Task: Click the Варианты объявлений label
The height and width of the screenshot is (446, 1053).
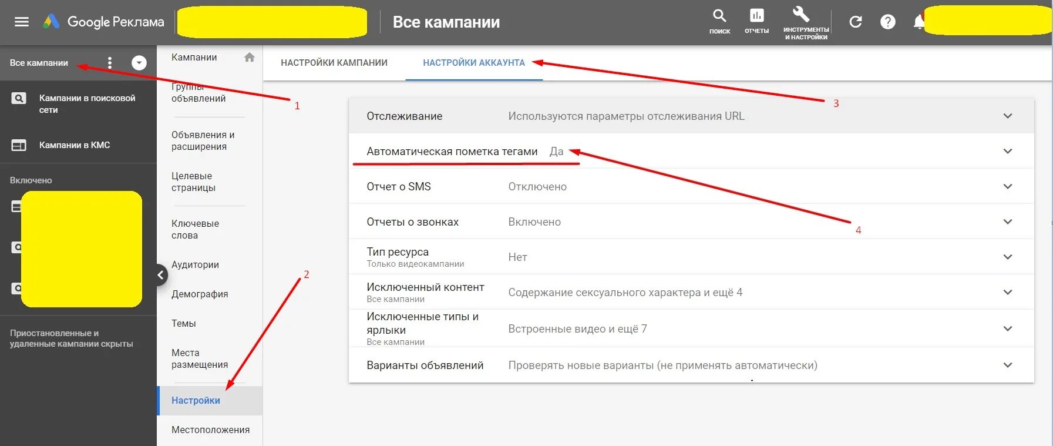Action: [425, 365]
